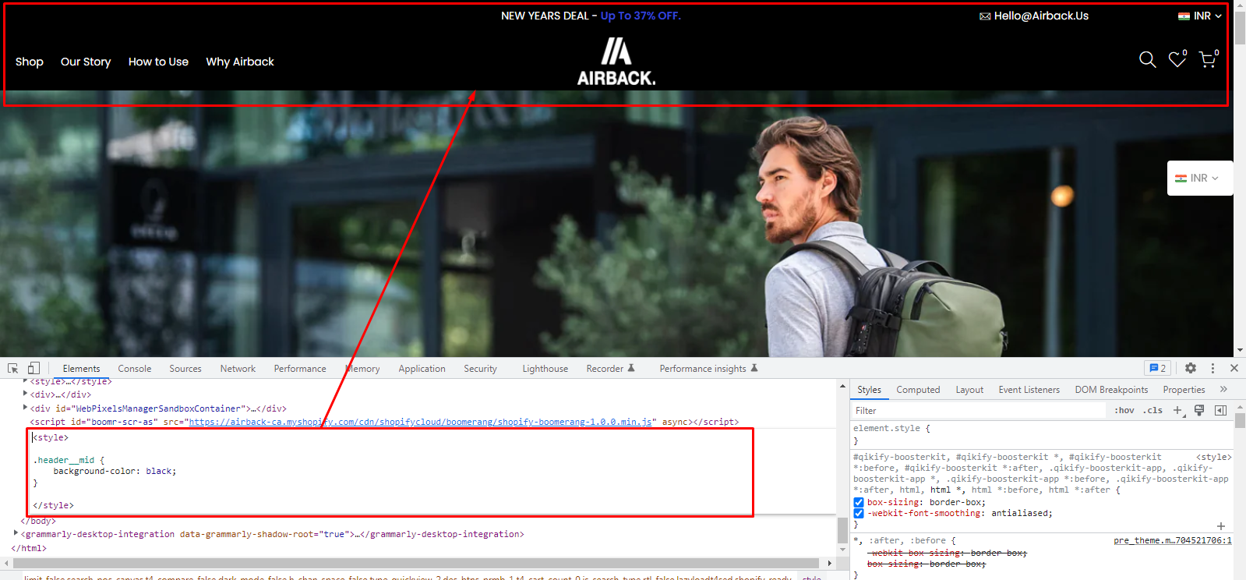This screenshot has height=580, width=1246.
Task: Select the Elements tab
Action: coord(81,369)
